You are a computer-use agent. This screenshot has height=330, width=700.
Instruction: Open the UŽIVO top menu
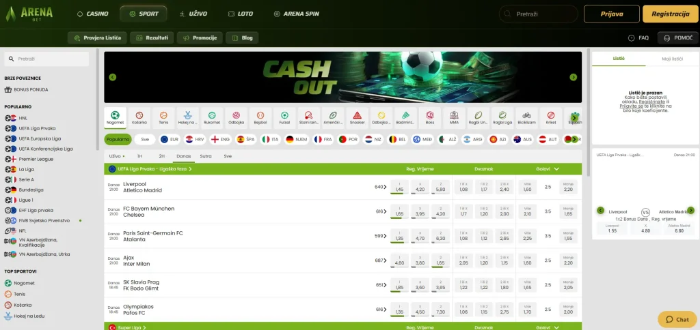tap(193, 14)
